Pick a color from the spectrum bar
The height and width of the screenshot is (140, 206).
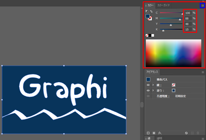point(173,53)
